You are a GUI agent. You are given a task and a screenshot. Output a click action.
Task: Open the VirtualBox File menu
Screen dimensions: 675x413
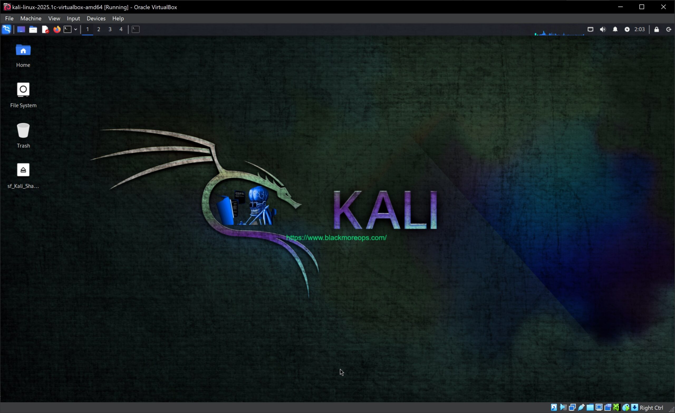9,18
